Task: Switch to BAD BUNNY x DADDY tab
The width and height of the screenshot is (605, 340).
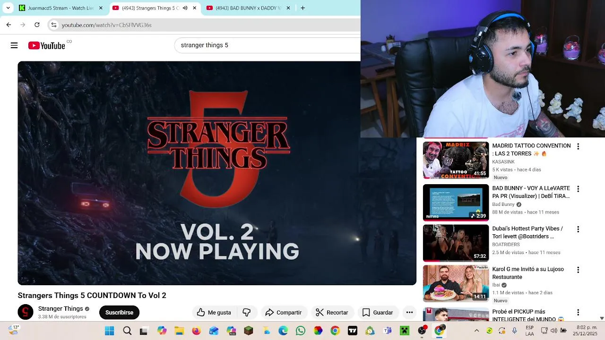Action: click(248, 8)
